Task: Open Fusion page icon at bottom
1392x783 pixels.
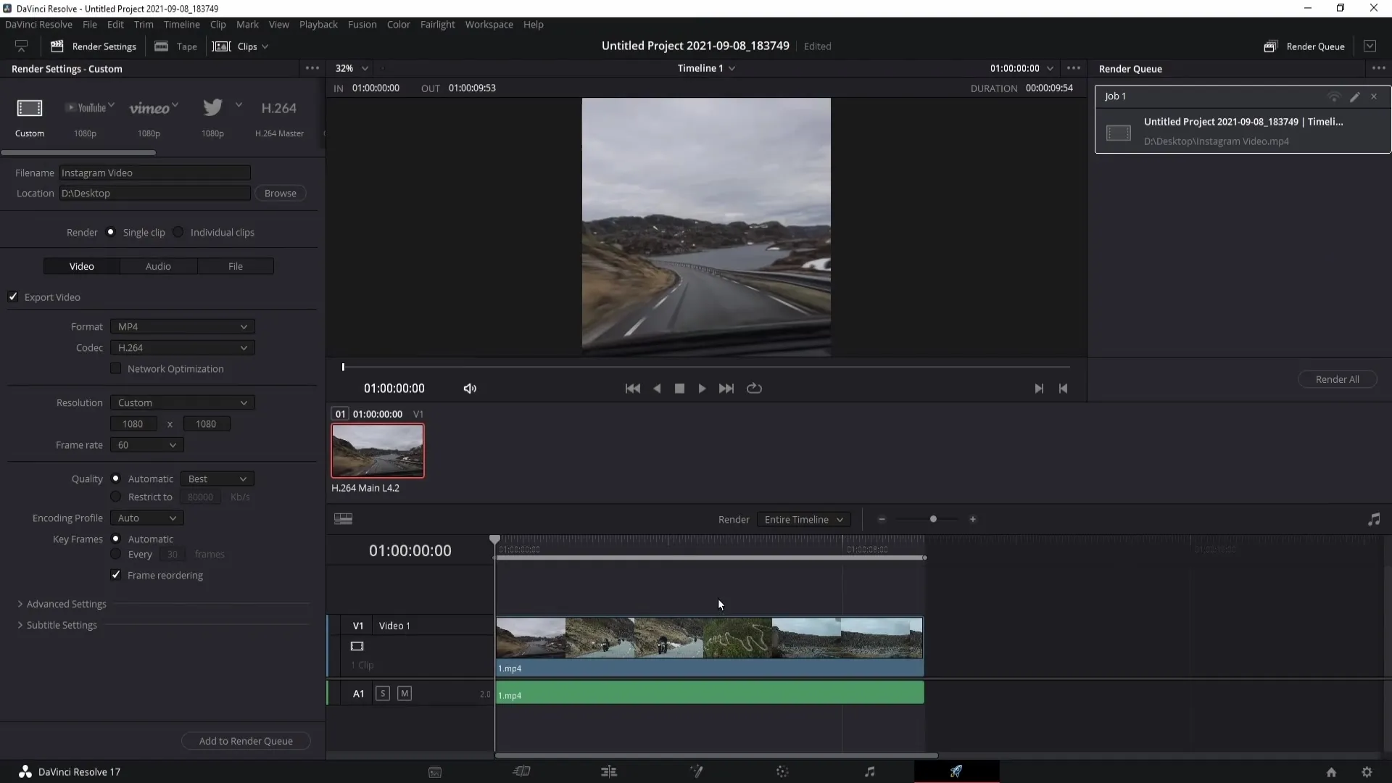Action: click(696, 771)
